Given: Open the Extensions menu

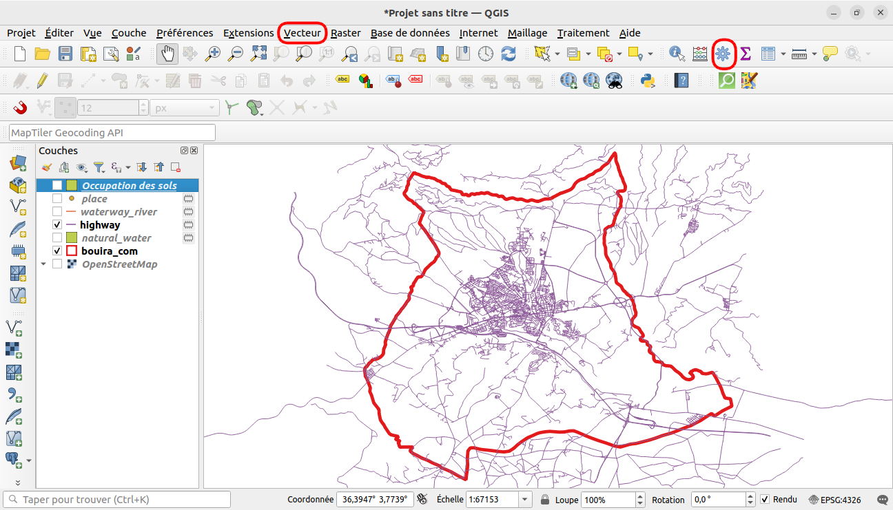Looking at the screenshot, I should (x=249, y=33).
